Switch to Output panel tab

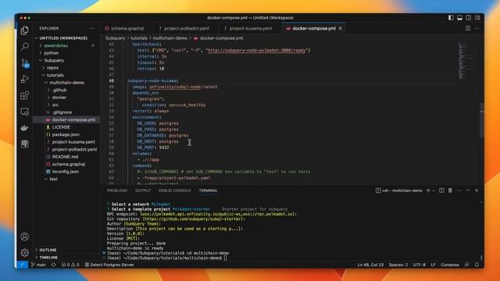(x=143, y=190)
